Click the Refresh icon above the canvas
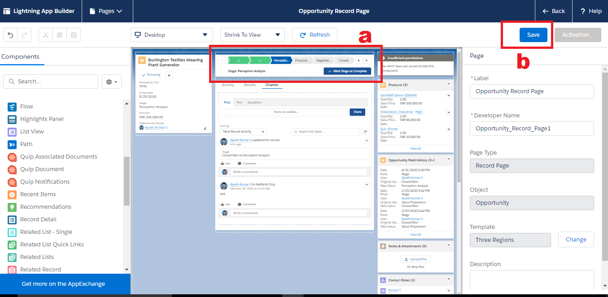This screenshot has width=608, height=297. click(x=302, y=34)
